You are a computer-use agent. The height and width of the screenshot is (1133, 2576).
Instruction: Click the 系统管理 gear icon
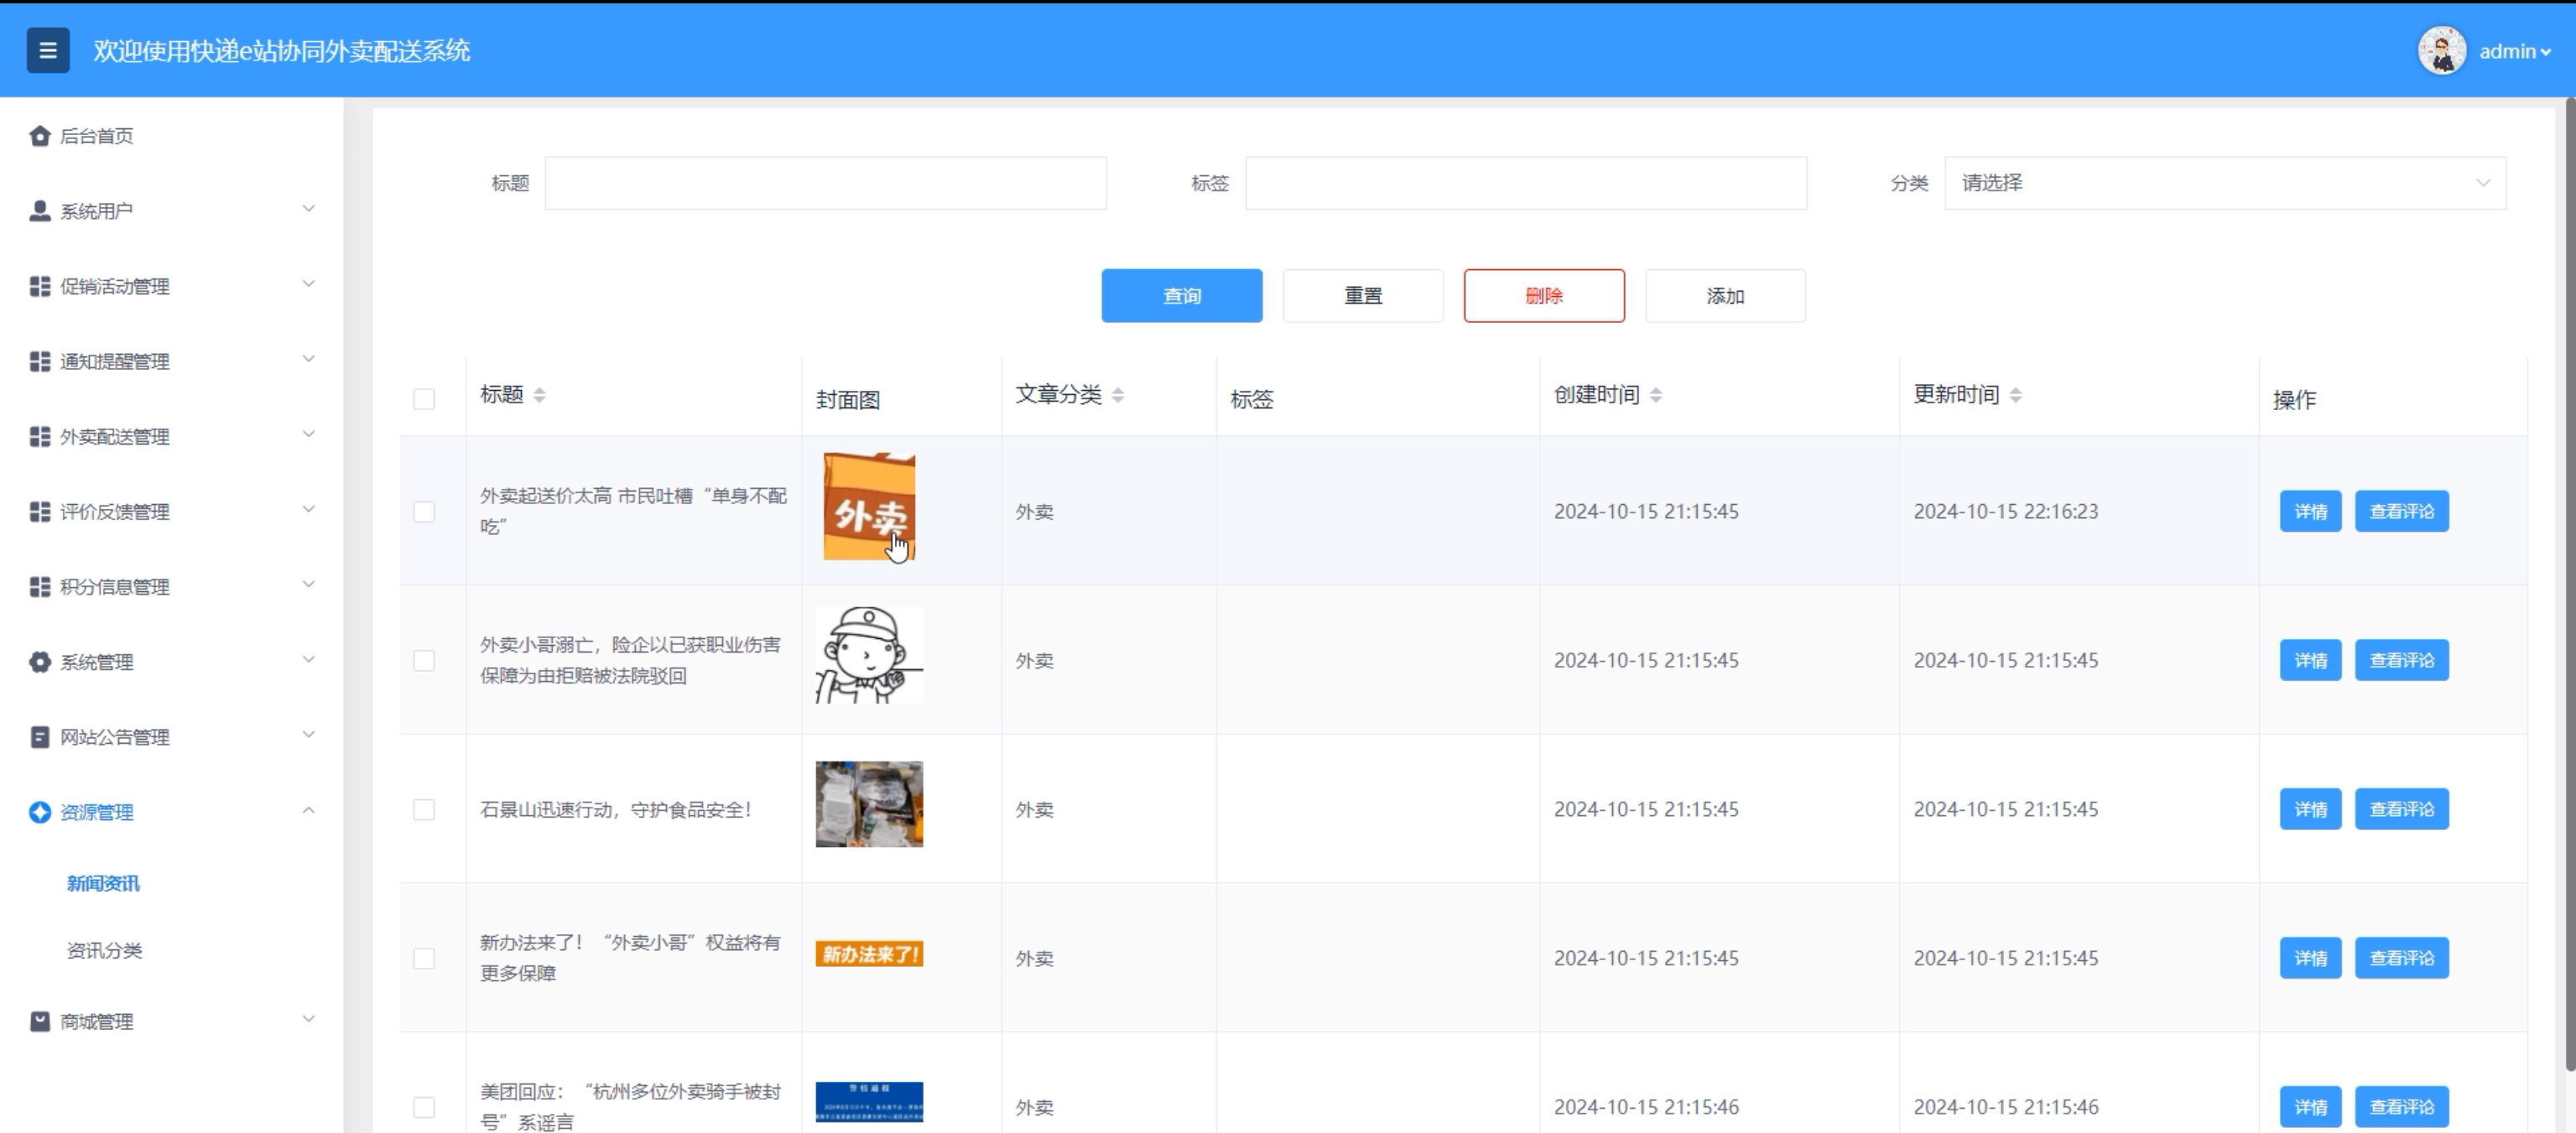point(39,662)
